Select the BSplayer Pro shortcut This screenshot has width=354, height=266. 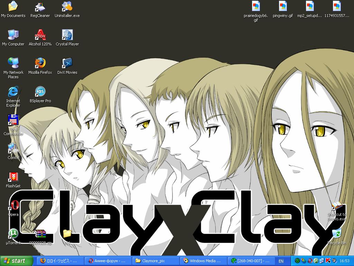tap(40, 94)
